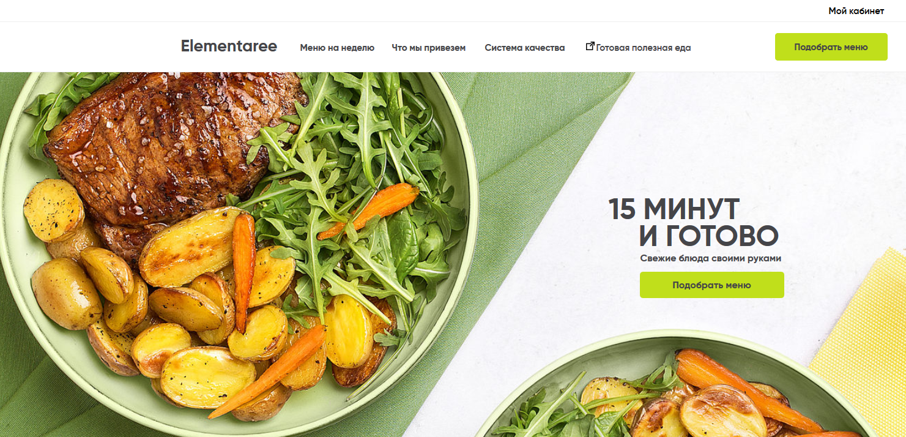Click the grilled steak in the large bowl

[x=171, y=147]
